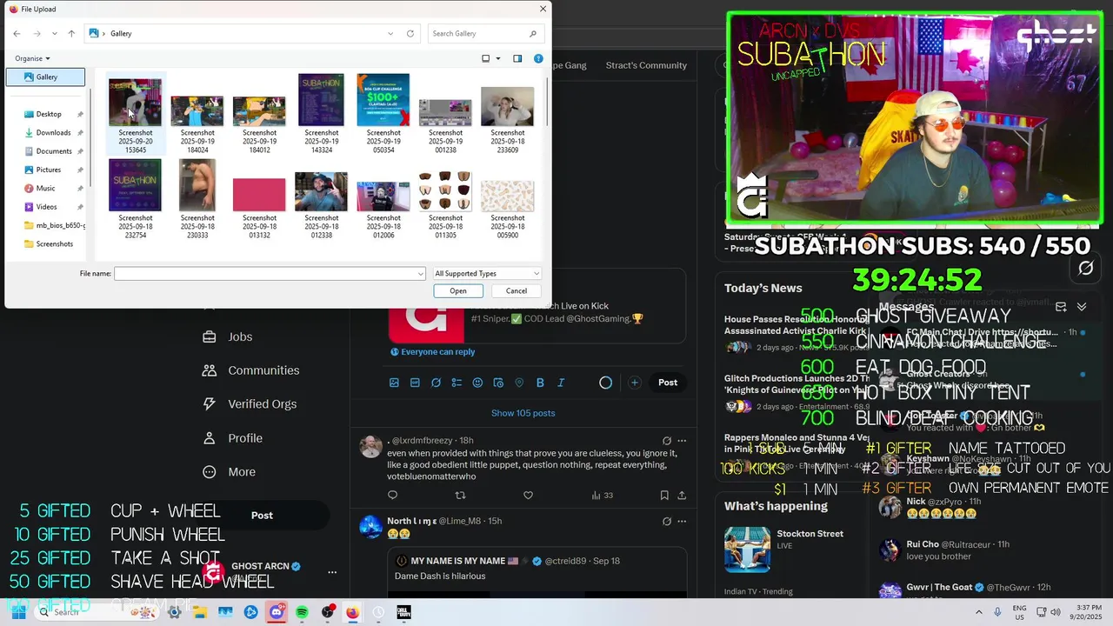
Task: Like the @lxrdmfbreezy post
Action: [528, 496]
